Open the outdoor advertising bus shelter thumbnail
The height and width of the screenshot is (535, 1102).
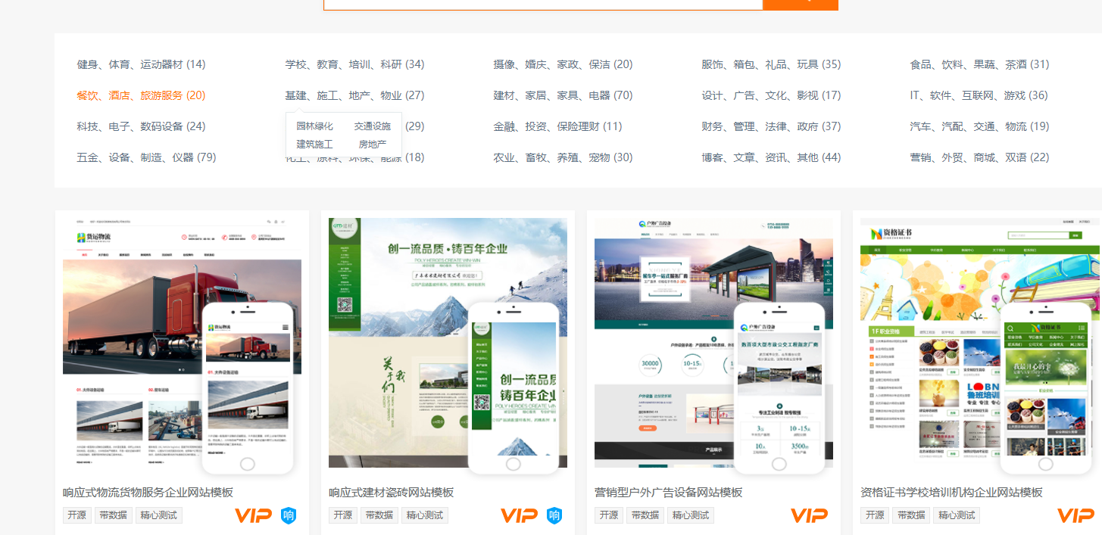[x=713, y=343]
